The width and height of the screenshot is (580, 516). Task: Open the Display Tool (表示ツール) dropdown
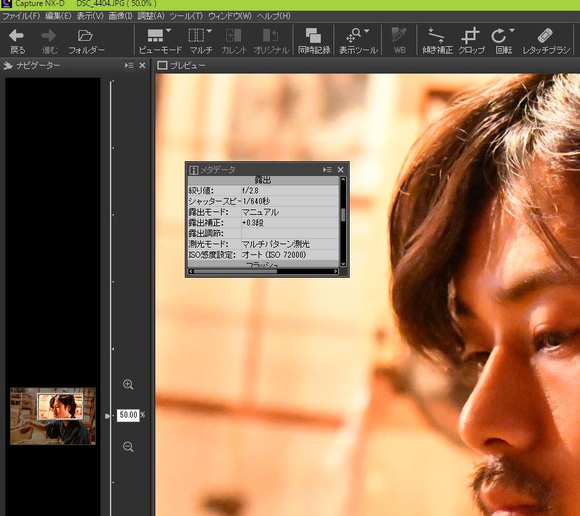(366, 31)
